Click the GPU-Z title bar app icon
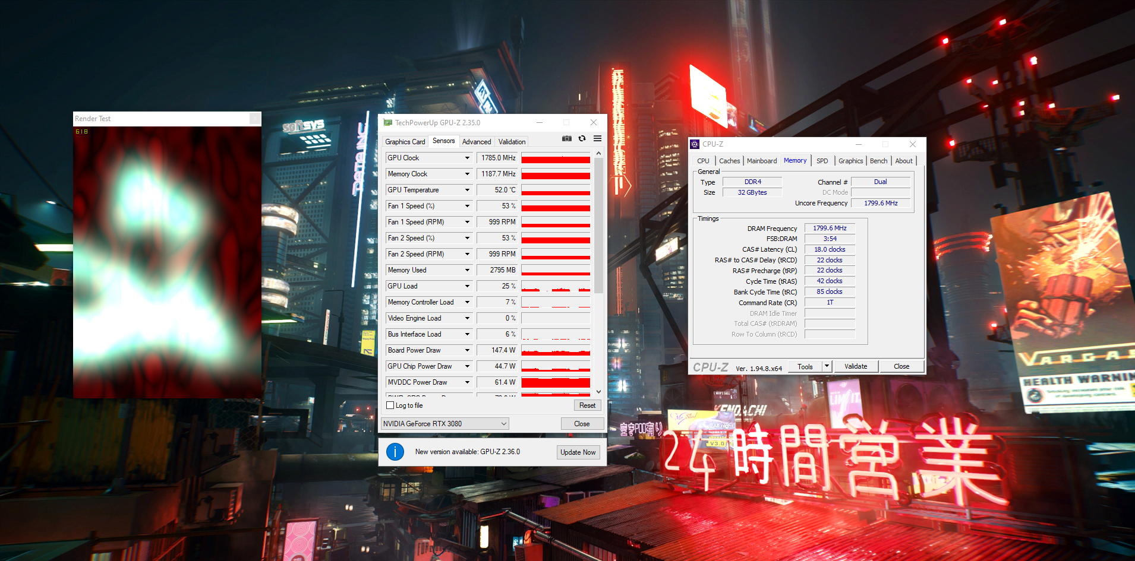1135x561 pixels. pyautogui.click(x=388, y=123)
